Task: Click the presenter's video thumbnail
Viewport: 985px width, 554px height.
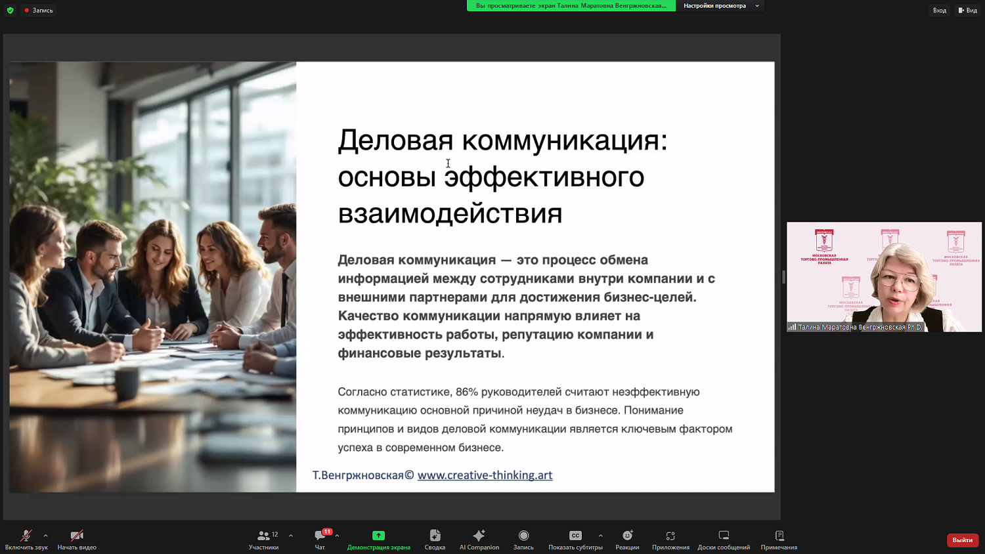Action: 883,276
